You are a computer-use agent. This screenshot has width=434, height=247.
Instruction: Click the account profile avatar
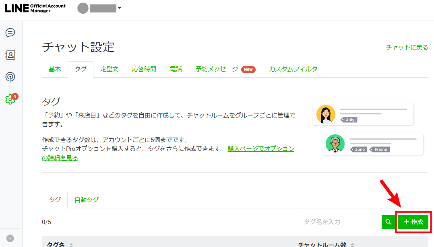pos(83,8)
